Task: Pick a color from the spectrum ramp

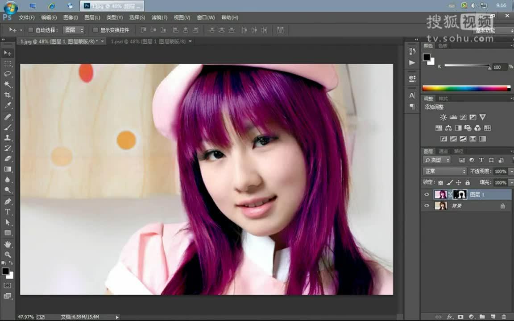Action: point(464,88)
